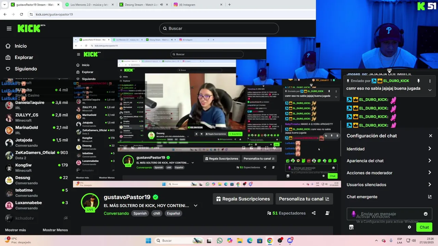This screenshot has width=438, height=246.
Task: Click the Kick logo
Action: [31, 28]
